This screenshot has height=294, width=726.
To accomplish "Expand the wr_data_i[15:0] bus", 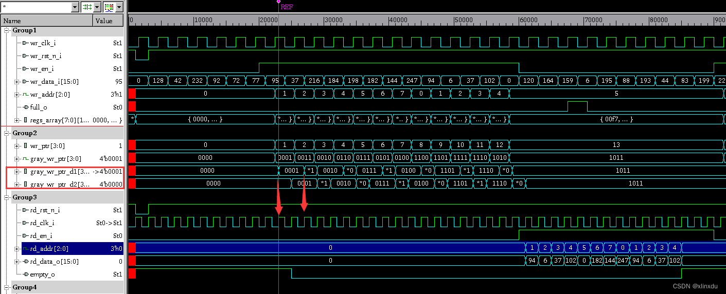I will (x=17, y=82).
